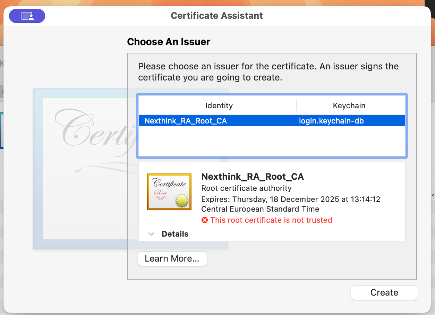Sort by the Identity column header
The width and height of the screenshot is (435, 315).
pyautogui.click(x=219, y=105)
